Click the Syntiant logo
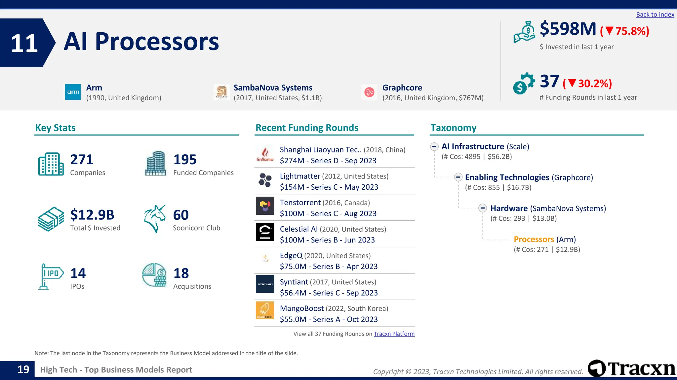The height and width of the screenshot is (380, 677). pyautogui.click(x=265, y=284)
